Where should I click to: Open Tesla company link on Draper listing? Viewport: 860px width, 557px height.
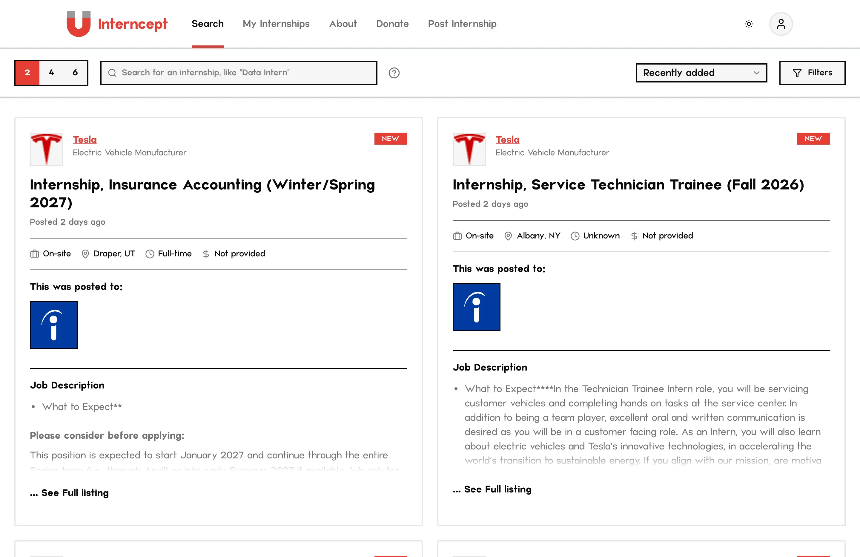[85, 140]
